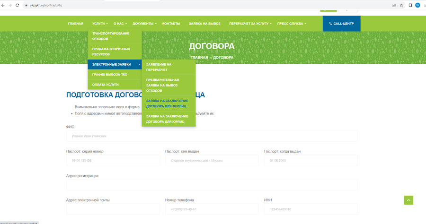Click the ДОГОВОРА banner title
Image resolution: width=426 pixels, height=224 pixels.
212,46
